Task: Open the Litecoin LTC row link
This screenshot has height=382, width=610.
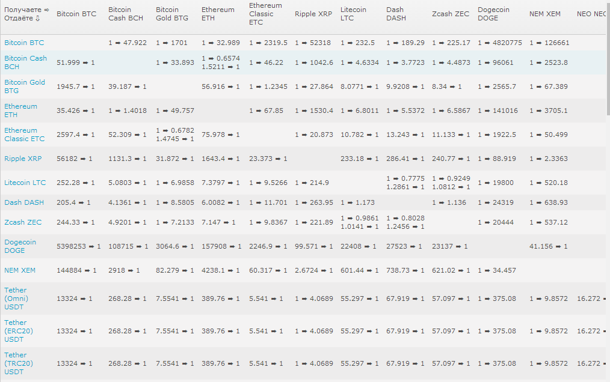Action: point(25,183)
